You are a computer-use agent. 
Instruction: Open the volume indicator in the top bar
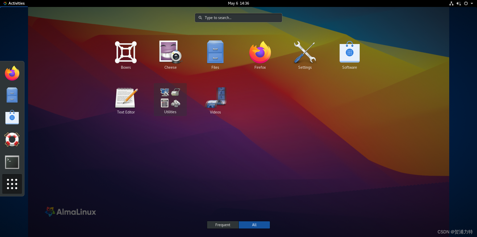[x=459, y=3]
